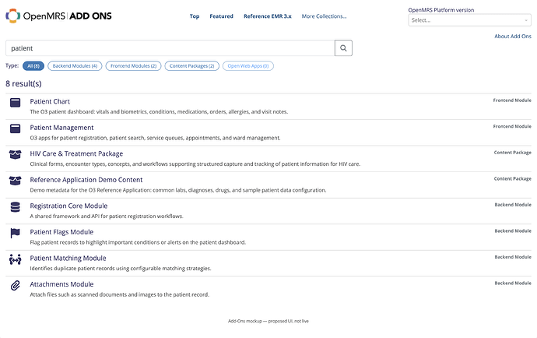
Task: Click Frontend Module label on Patient Chart row
Action: coord(512,100)
